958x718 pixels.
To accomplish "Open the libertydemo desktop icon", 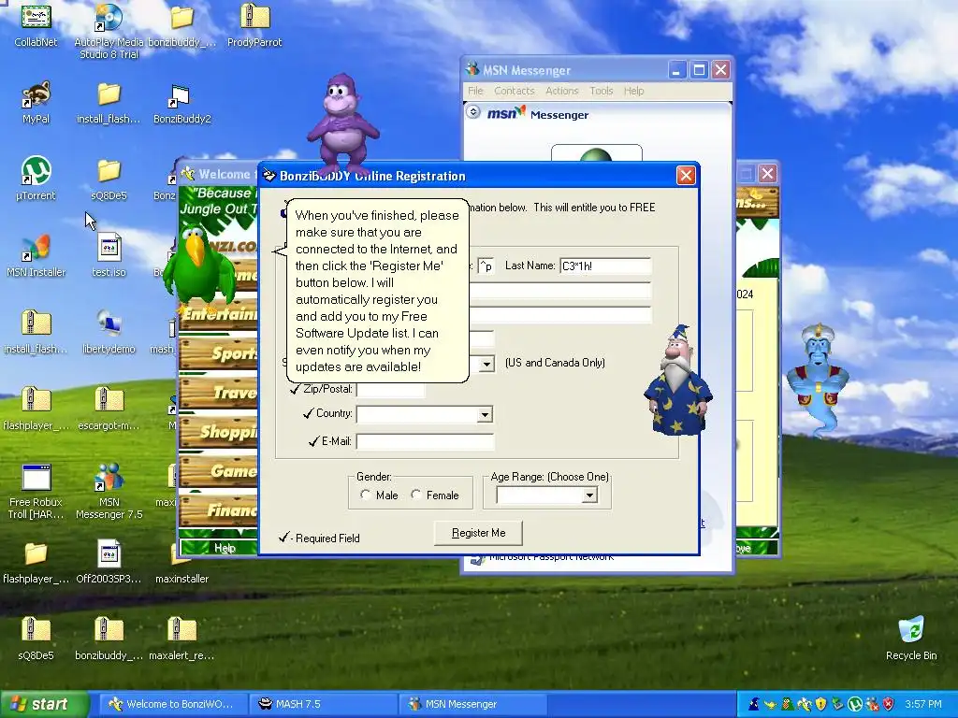I will [x=109, y=332].
